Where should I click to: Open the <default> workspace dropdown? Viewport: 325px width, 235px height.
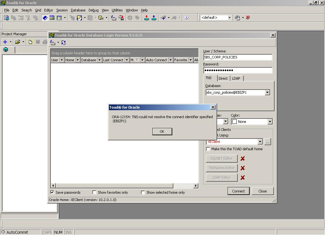click(x=229, y=18)
